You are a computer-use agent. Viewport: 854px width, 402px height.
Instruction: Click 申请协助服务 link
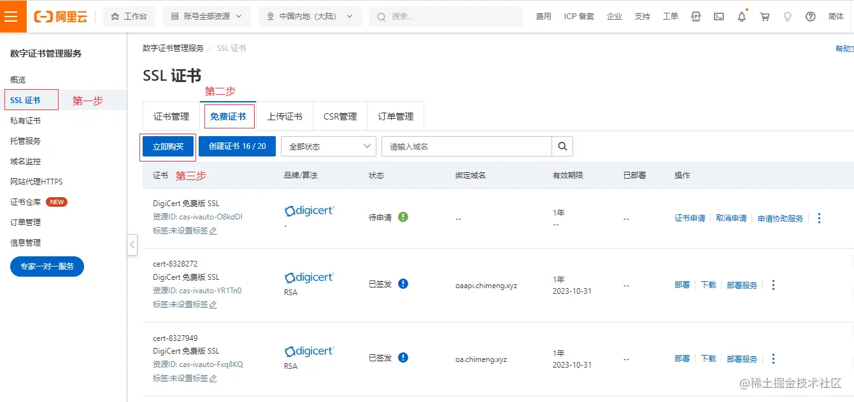click(x=780, y=218)
